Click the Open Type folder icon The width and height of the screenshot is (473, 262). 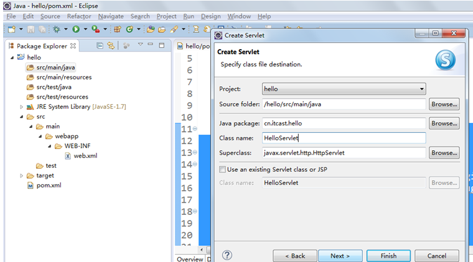[151, 29]
